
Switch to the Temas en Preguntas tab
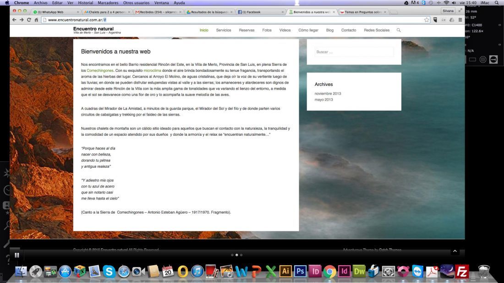pyautogui.click(x=363, y=12)
